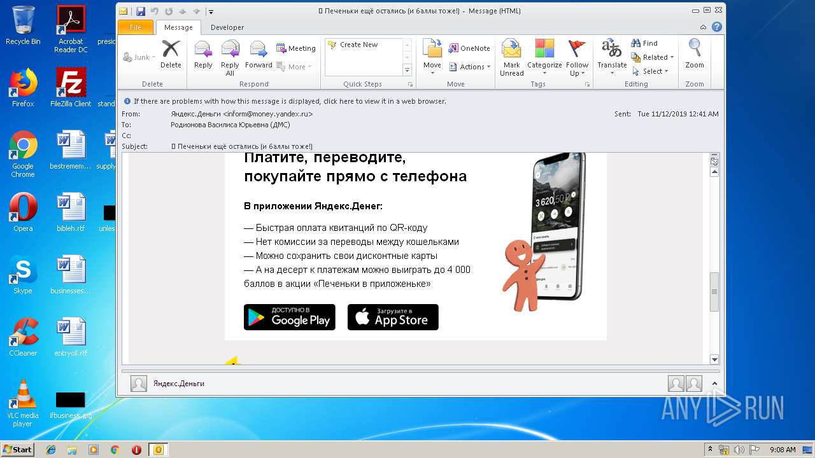Open Quick Steps dialog launcher
This screenshot has width=815, height=458.
pyautogui.click(x=410, y=84)
